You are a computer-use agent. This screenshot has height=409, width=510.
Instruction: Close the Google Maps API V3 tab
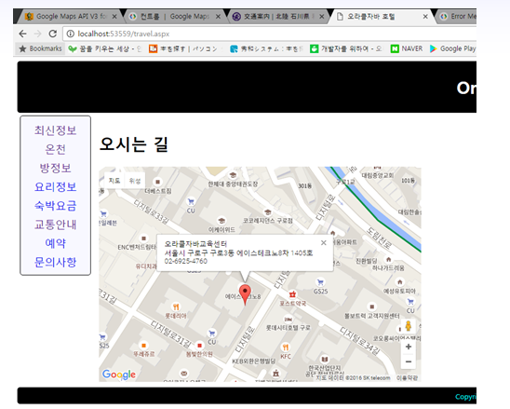[x=114, y=17]
